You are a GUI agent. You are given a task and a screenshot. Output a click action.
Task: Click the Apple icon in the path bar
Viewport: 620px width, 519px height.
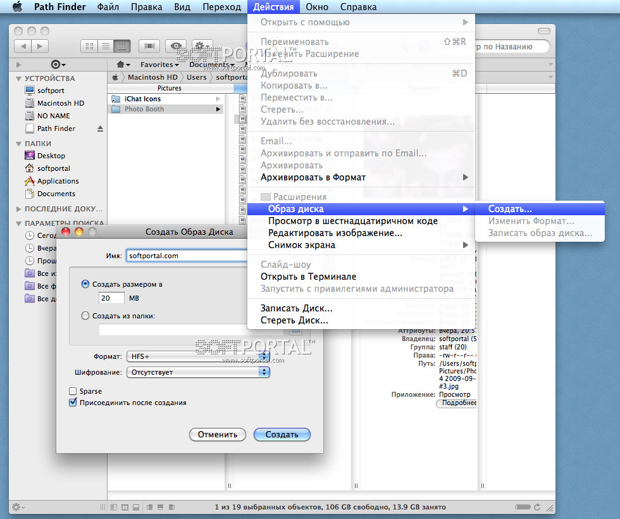115,77
